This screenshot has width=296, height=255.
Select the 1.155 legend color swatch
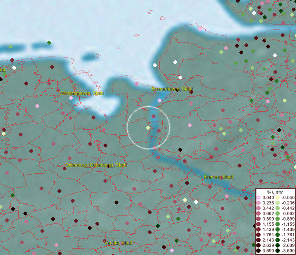point(259,224)
